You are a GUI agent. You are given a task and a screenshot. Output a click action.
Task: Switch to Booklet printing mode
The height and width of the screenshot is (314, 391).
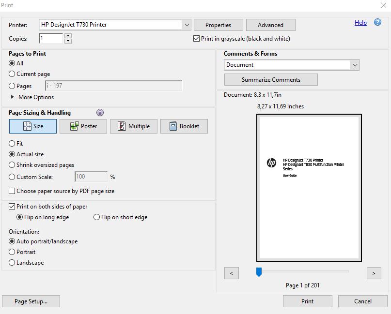coord(184,126)
